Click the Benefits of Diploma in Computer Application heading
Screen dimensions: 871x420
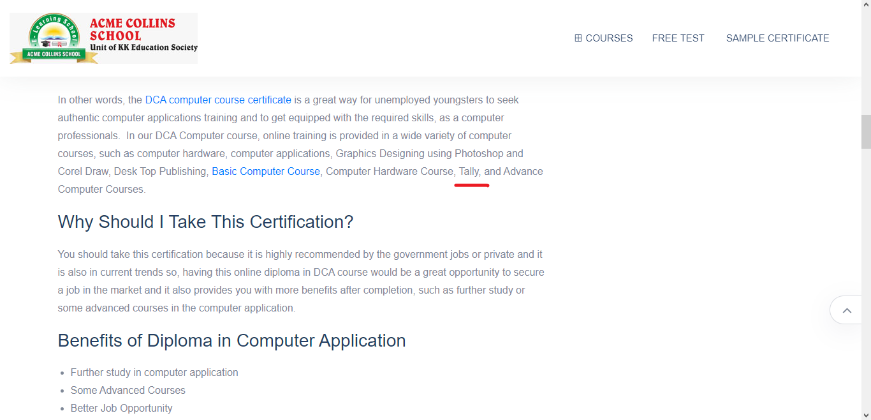pyautogui.click(x=231, y=341)
